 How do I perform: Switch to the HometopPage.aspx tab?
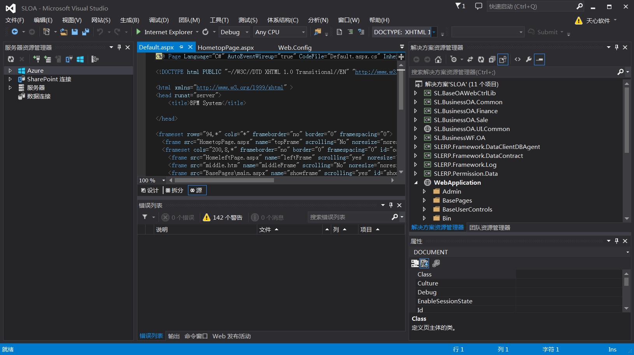(226, 47)
